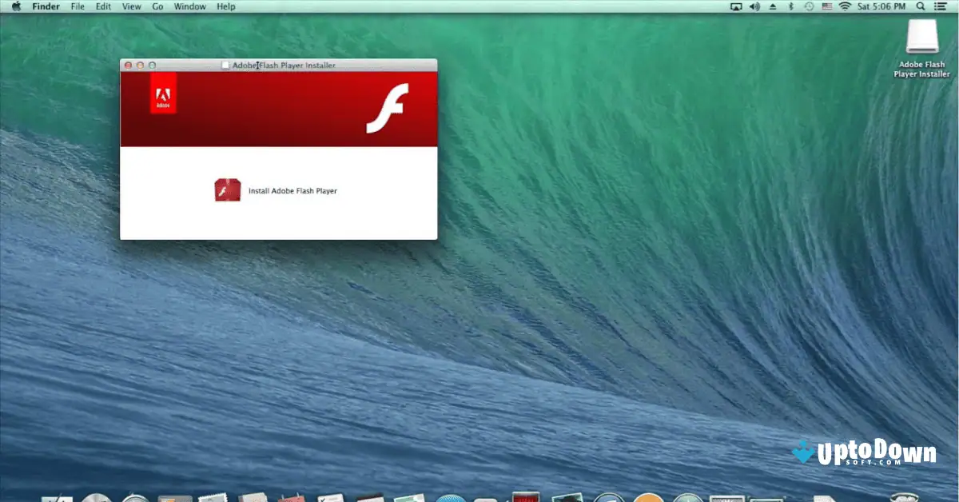Click the Install Adobe Flash Player box icon
The image size is (959, 502).
point(228,190)
